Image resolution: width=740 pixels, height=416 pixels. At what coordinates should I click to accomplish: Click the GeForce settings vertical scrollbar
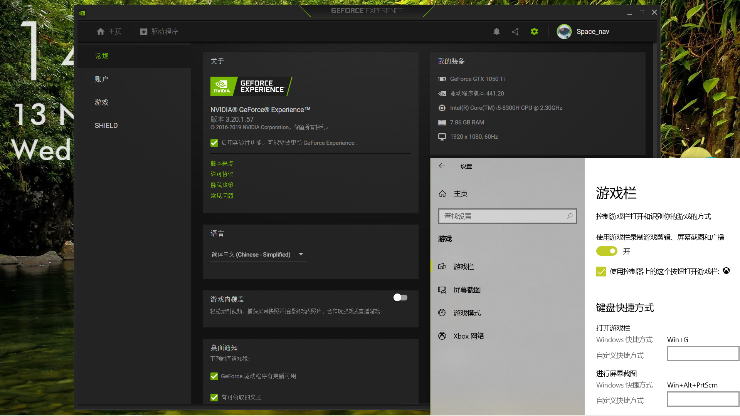(x=655, y=100)
